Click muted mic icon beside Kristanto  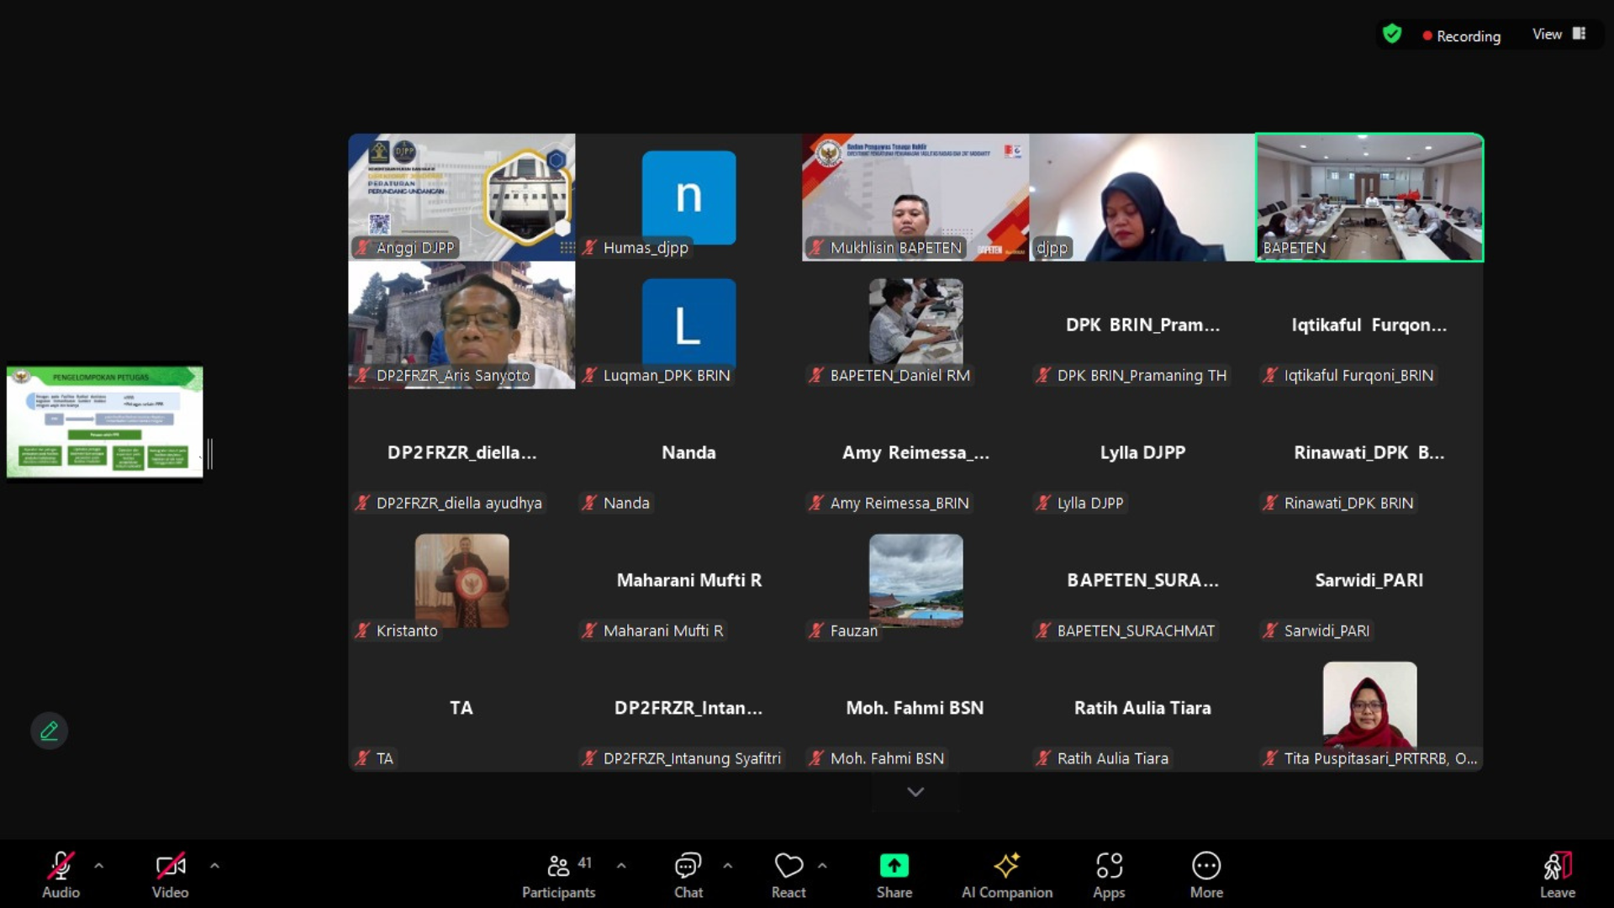[362, 631]
